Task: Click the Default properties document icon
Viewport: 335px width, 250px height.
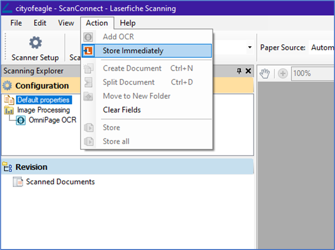Action: pos(9,100)
